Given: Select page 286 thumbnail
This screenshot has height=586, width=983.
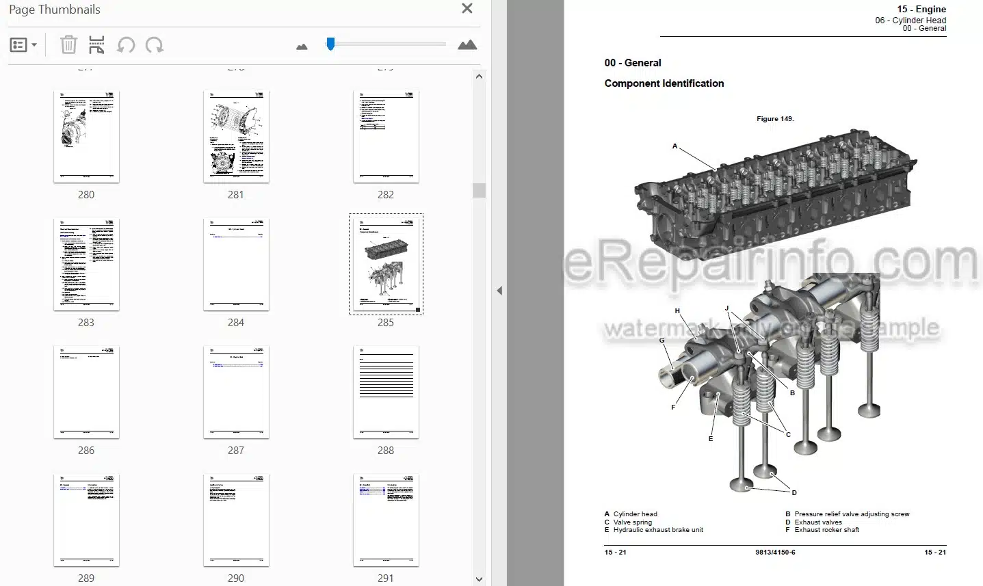Looking at the screenshot, I should (x=86, y=392).
